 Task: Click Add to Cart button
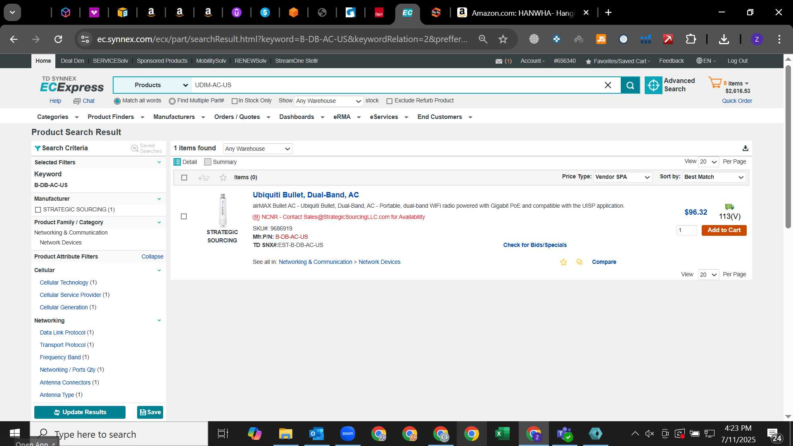pos(724,230)
